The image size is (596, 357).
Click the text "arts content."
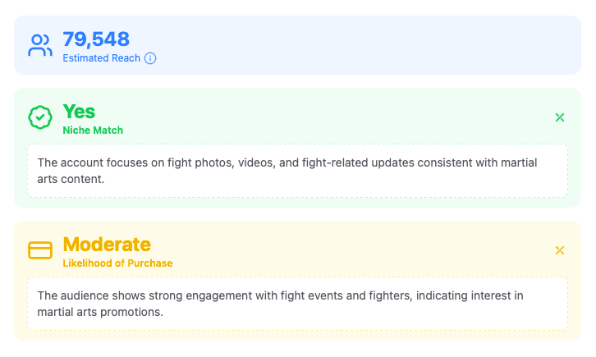pyautogui.click(x=71, y=179)
